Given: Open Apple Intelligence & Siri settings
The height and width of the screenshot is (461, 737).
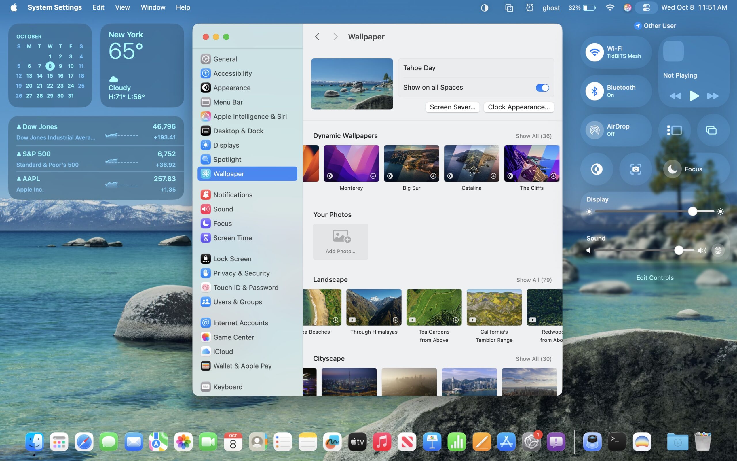Looking at the screenshot, I should pyautogui.click(x=250, y=116).
